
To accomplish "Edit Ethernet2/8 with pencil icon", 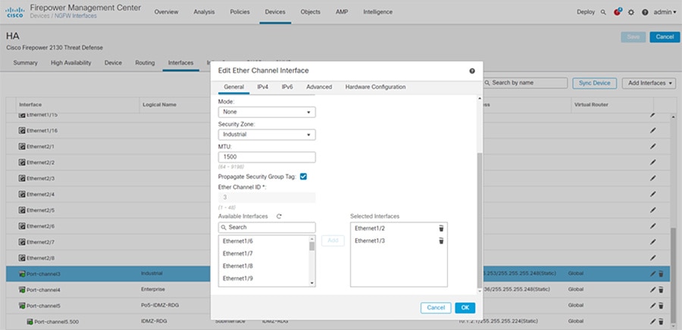I will tap(653, 257).
